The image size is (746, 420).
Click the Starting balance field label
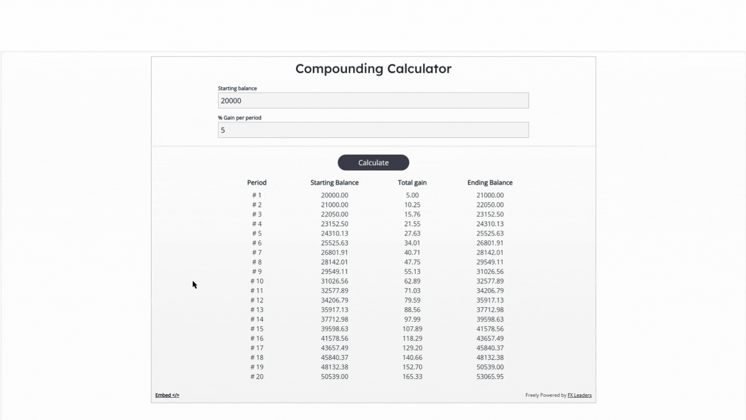click(x=237, y=88)
